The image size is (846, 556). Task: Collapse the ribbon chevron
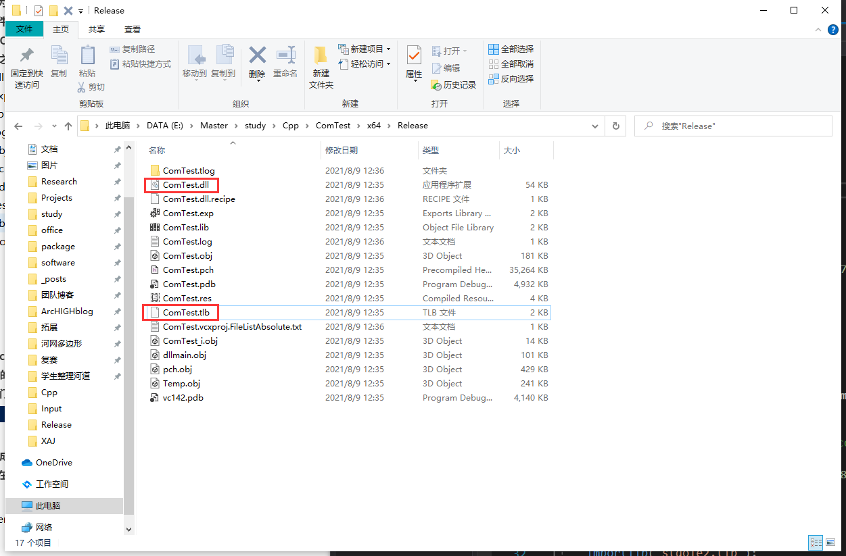[820, 29]
